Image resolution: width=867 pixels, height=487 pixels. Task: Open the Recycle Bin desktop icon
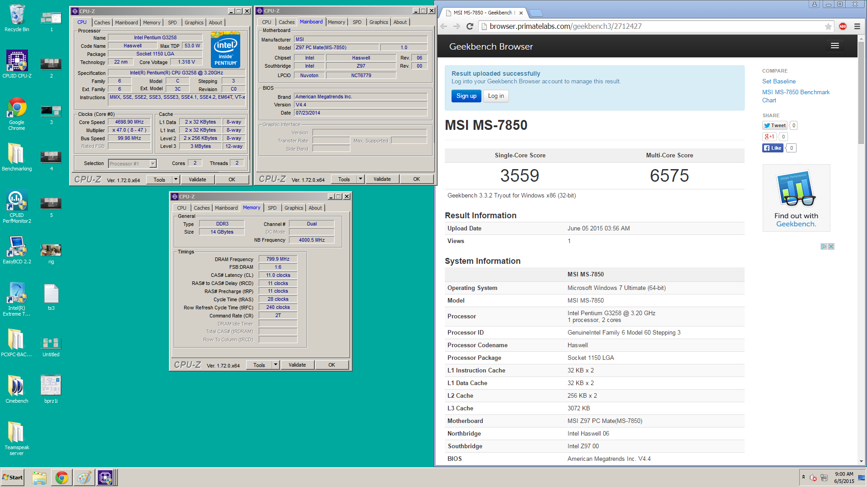17,18
